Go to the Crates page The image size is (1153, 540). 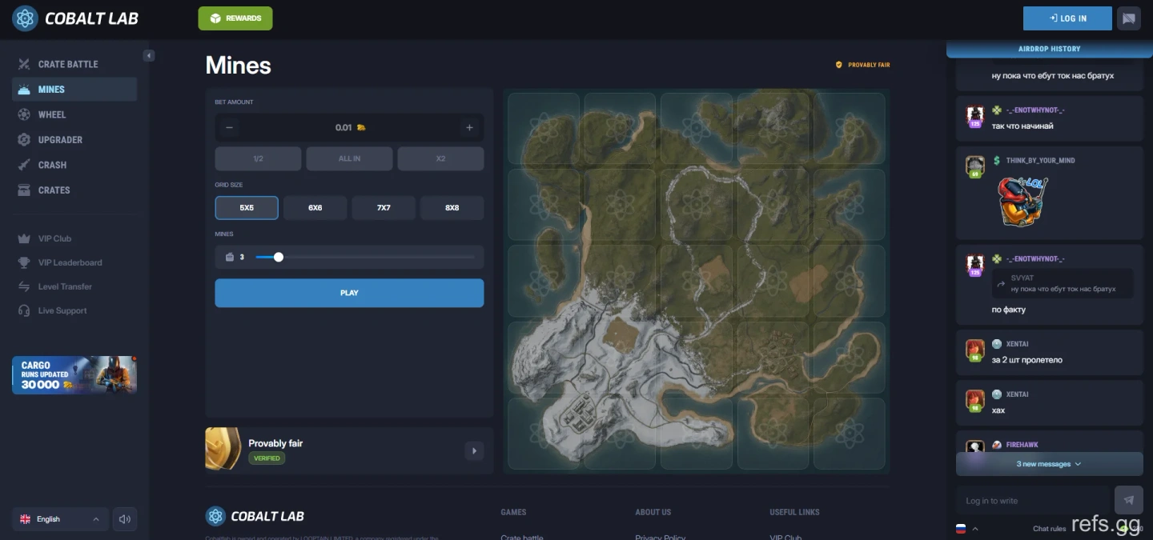click(x=74, y=190)
